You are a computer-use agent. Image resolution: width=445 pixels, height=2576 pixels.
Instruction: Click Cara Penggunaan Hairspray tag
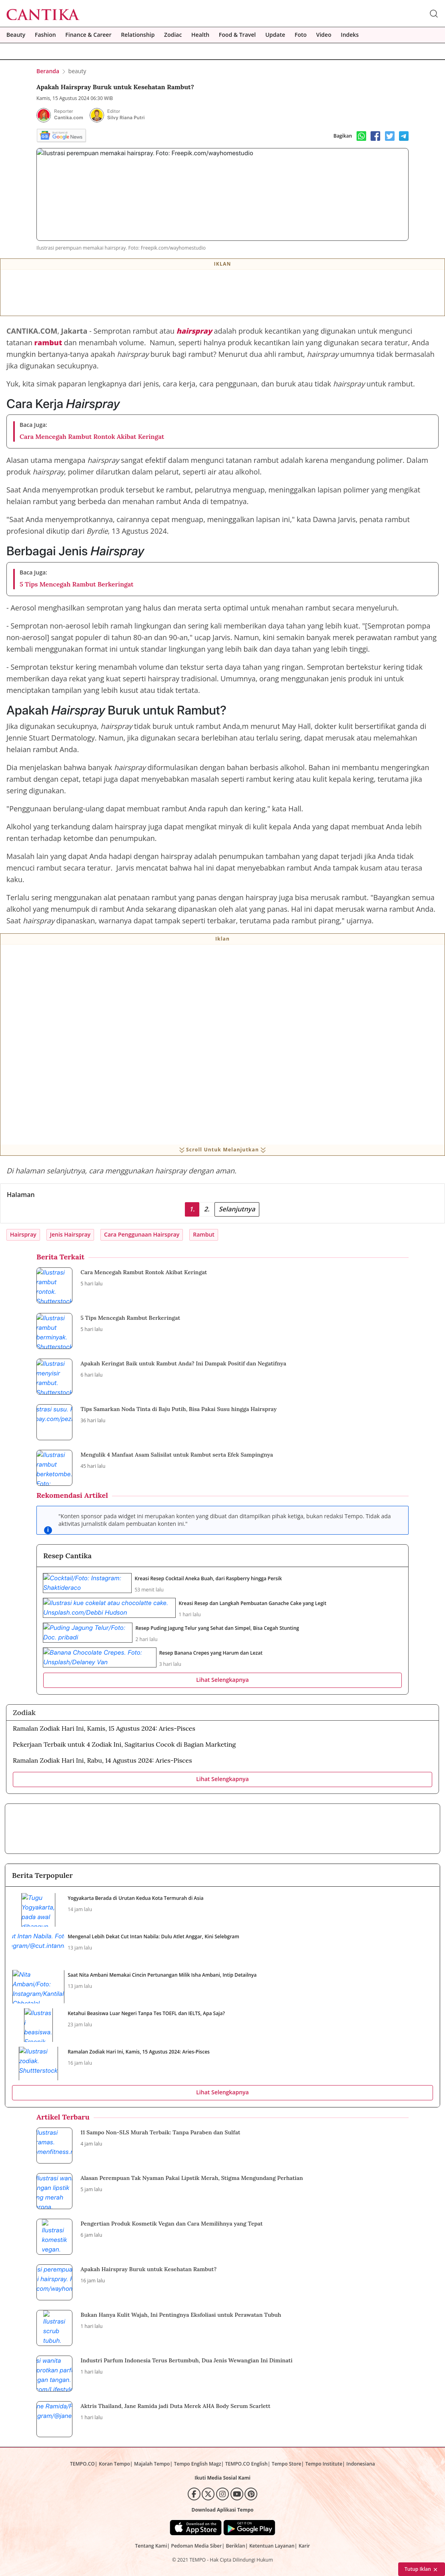tap(142, 1235)
